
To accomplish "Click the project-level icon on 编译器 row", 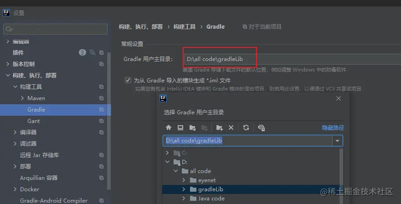I will (101, 132).
